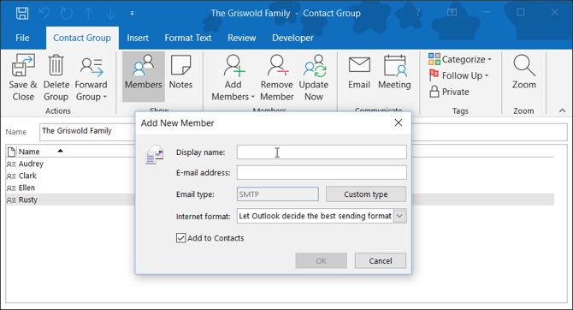Viewport: 573px width, 310px height.
Task: Click the Redo arrow in quick access toolbar
Action: [67, 14]
